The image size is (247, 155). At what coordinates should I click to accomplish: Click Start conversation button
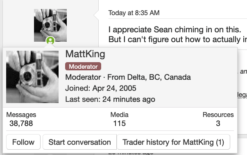pyautogui.click(x=79, y=142)
